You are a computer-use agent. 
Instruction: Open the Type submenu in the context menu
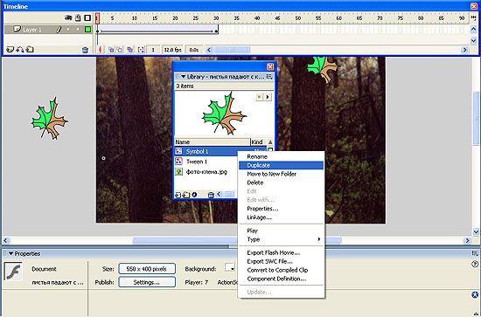click(x=281, y=239)
